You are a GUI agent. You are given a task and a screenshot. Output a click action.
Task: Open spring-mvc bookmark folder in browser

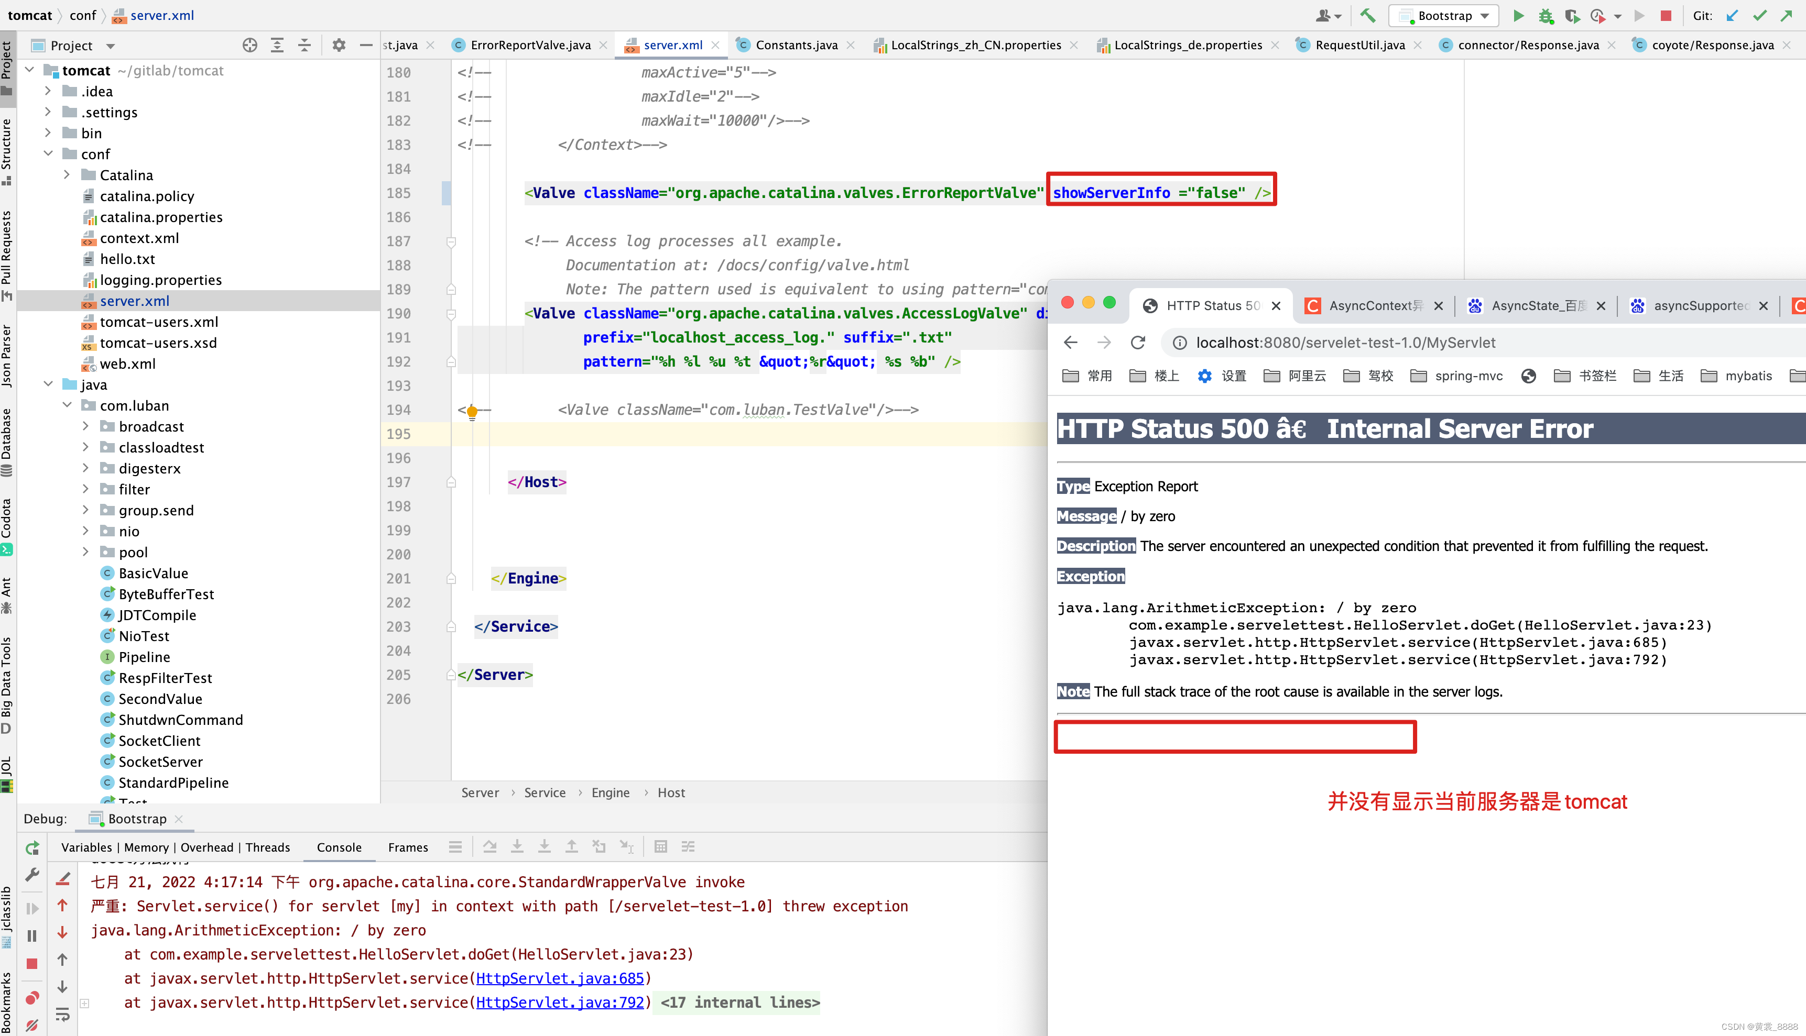point(1456,376)
